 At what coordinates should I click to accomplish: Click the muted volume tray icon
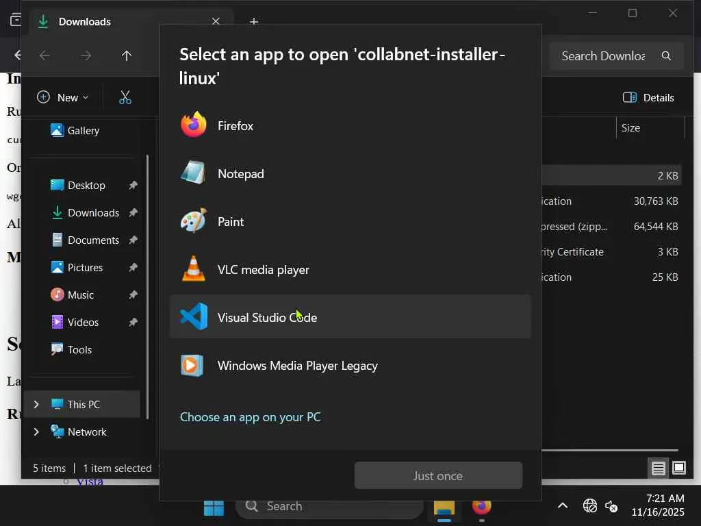tap(611, 506)
